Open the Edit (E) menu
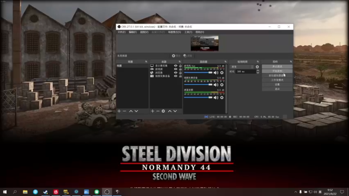Viewport: 349px width, 196px height. point(133,32)
